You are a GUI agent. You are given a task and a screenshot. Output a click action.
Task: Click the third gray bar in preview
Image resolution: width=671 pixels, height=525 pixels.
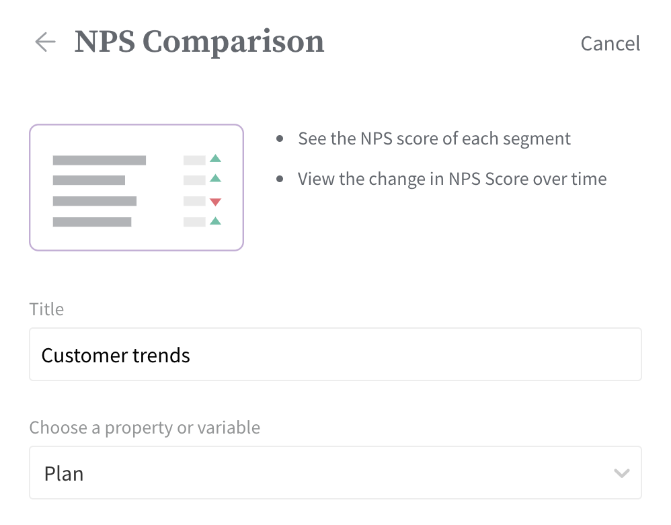(x=94, y=201)
